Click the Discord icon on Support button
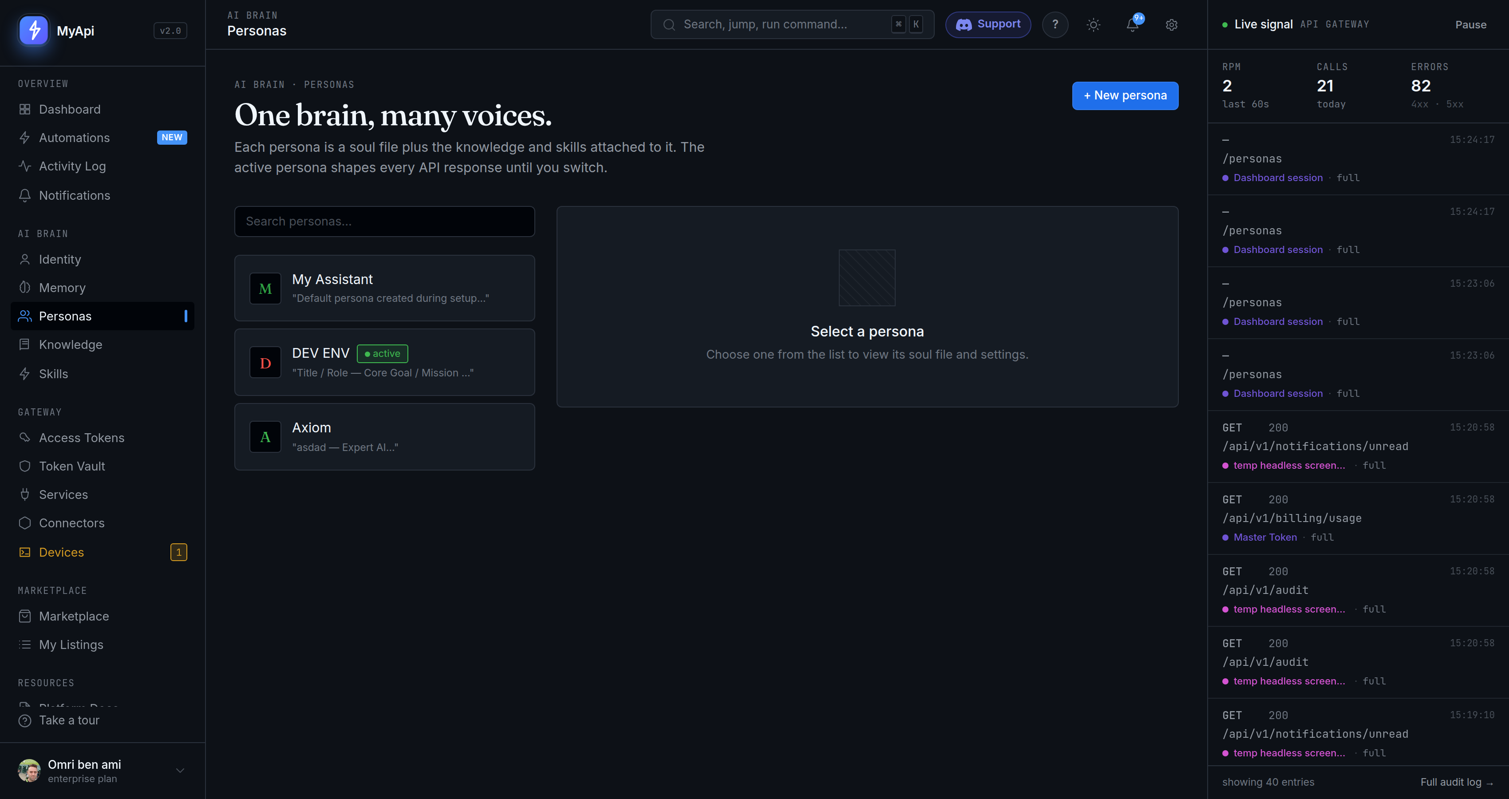The image size is (1509, 799). coord(964,24)
